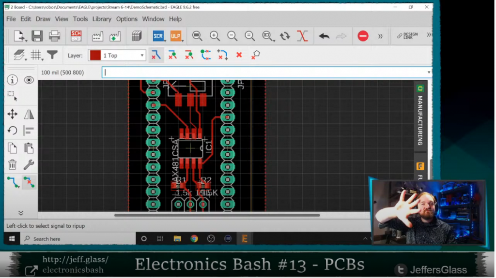Choose ripup polygon mode icon

click(256, 55)
